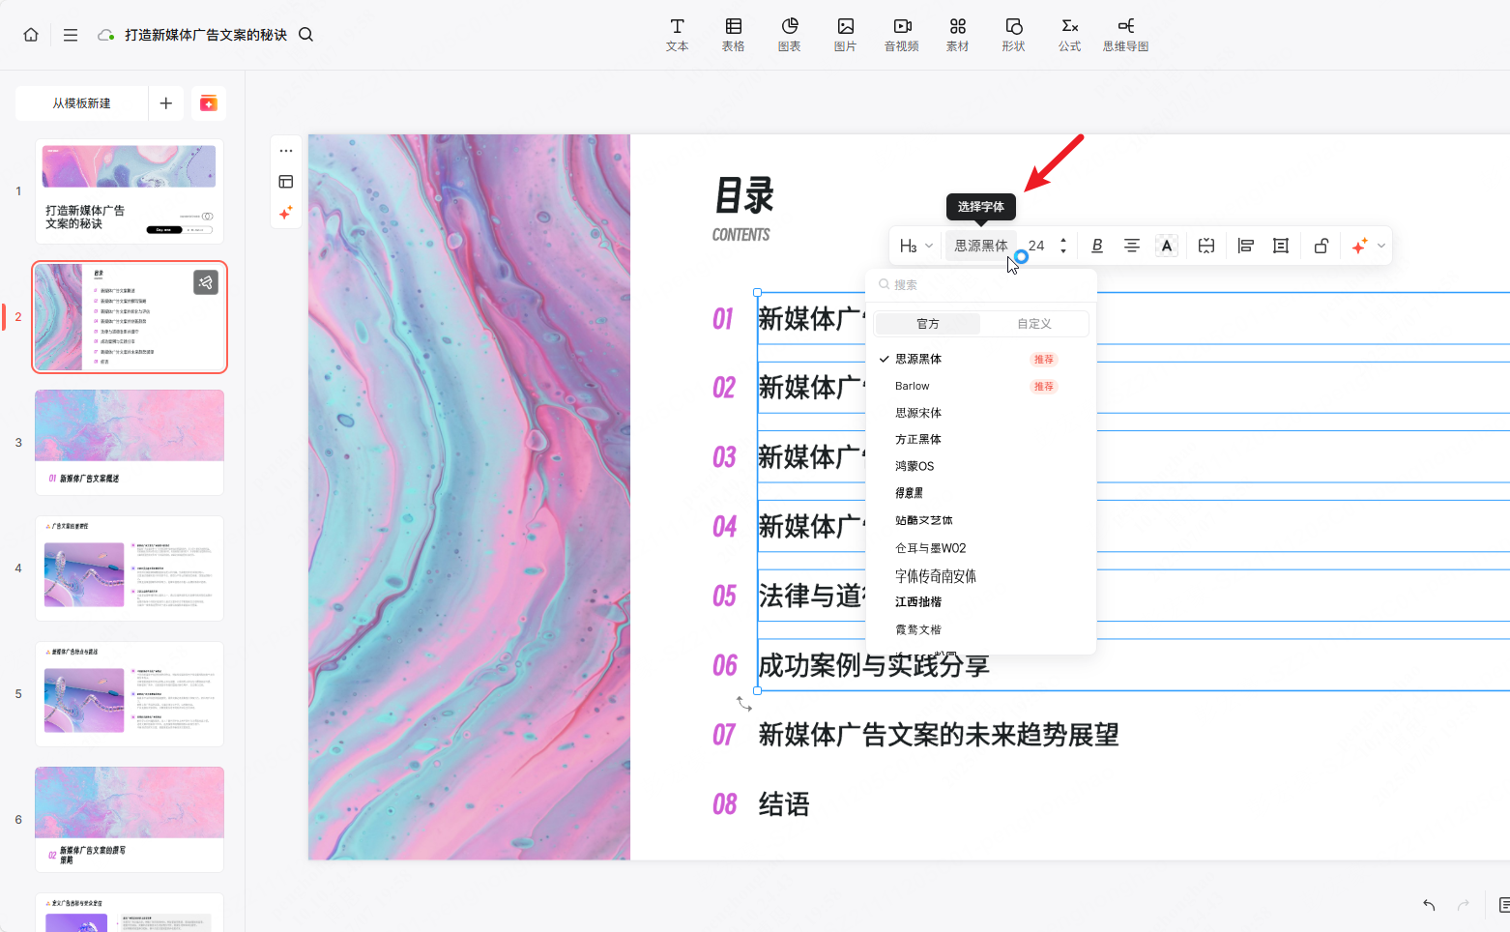Click the animation icon on slide 2 thumbnail
The height and width of the screenshot is (932, 1510).
click(206, 282)
